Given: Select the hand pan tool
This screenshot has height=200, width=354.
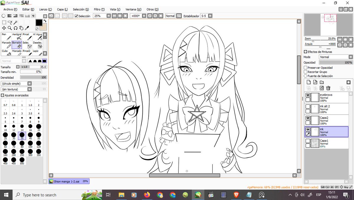Looking at the screenshot, I should pos(21,28).
